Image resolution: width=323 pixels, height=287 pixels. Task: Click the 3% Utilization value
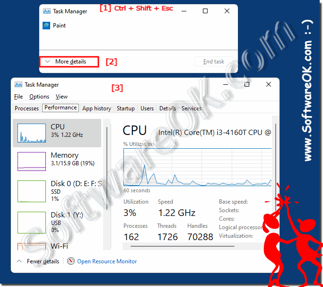pos(130,213)
